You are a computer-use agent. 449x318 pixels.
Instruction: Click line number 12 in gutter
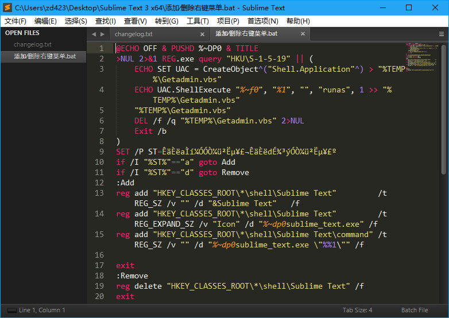tap(99, 183)
